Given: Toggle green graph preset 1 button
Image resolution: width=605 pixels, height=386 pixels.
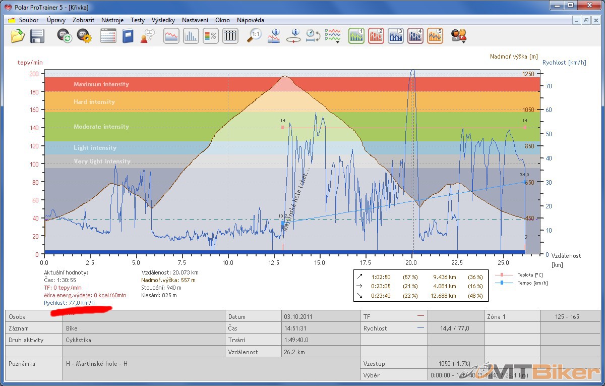Looking at the screenshot, I should coord(356,36).
